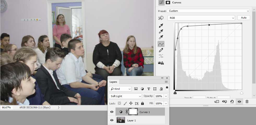Hide the Layer 1 layer
The height and width of the screenshot is (125, 256).
coord(112,120)
